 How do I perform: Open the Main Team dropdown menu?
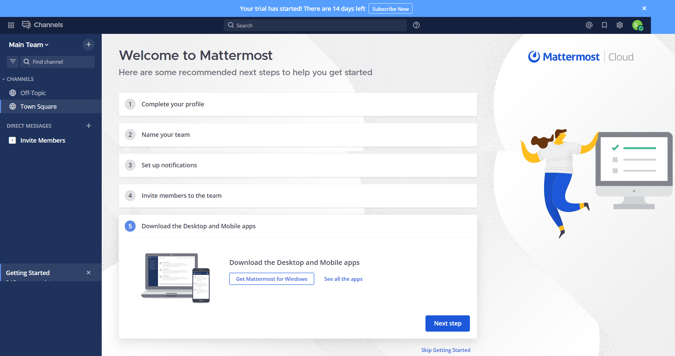pyautogui.click(x=29, y=45)
